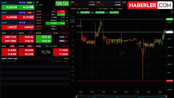The height and width of the screenshot is (98, 174).
Task: Select the USDCHF row in the parity list
Action: pyautogui.click(x=52, y=23)
